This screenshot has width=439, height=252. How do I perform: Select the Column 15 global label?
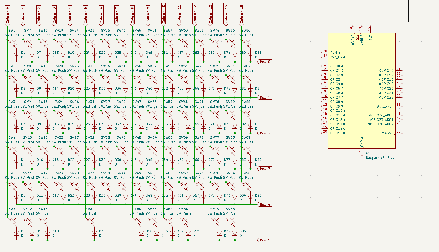(242, 15)
